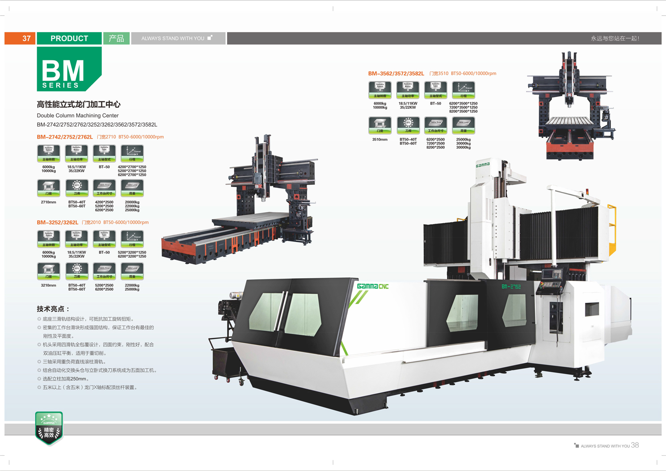Viewport: 666px width, 471px height.
Task: Click bullet 五米以上龙门X轴标配顶丝杆装置
Action: (88, 387)
